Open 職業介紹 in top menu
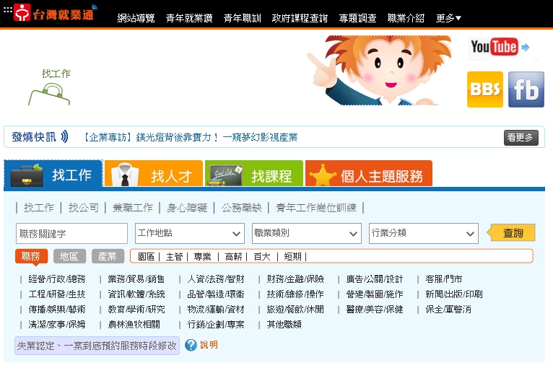The height and width of the screenshot is (368, 553). tap(406, 18)
